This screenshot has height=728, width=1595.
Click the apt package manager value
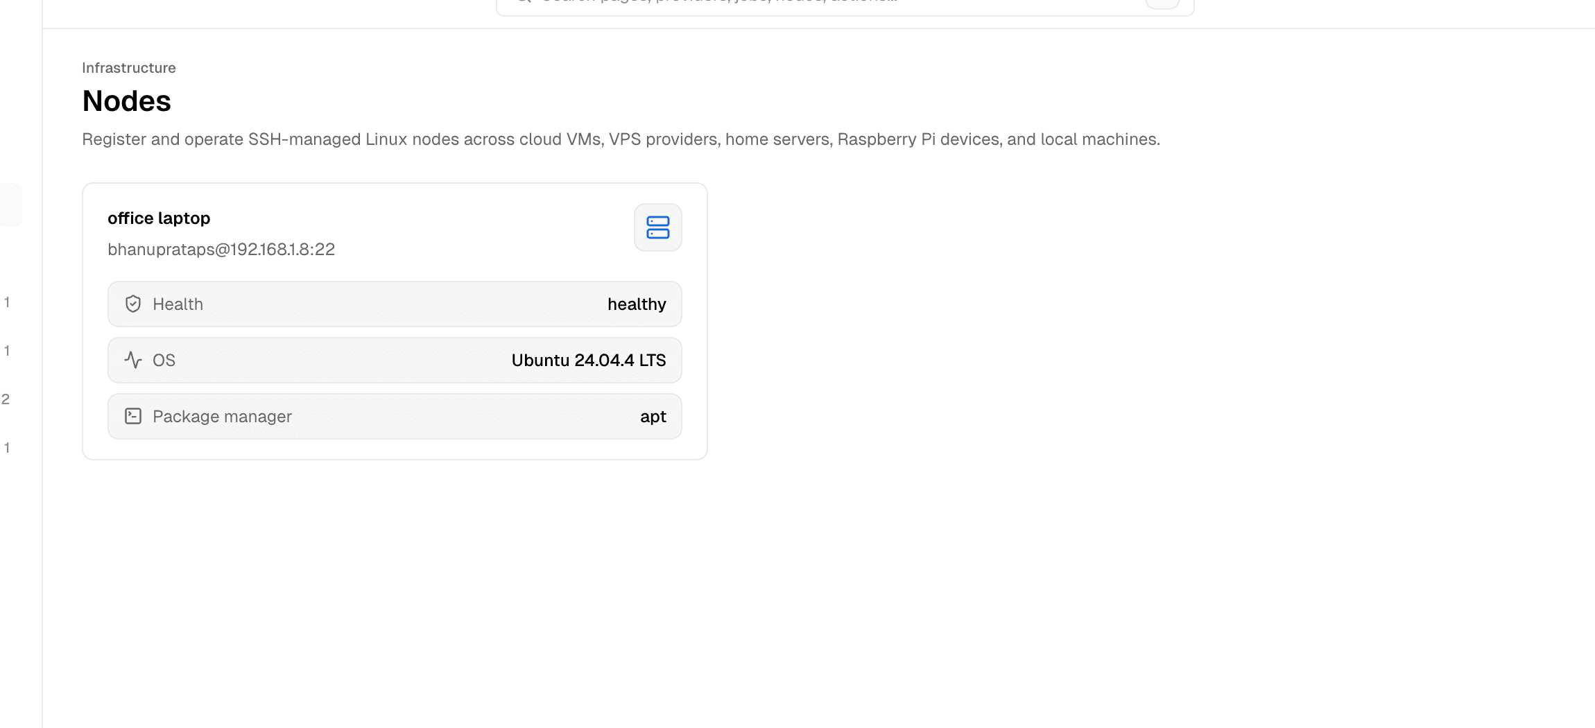653,417
